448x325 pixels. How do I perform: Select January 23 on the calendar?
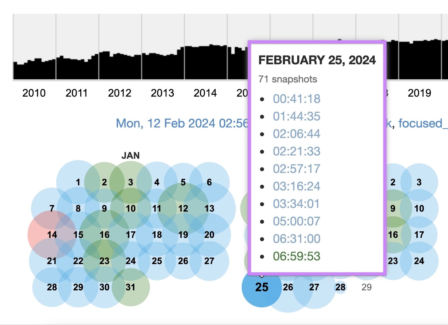coord(104,261)
